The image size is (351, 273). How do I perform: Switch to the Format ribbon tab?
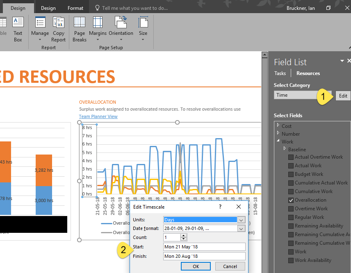click(x=75, y=8)
